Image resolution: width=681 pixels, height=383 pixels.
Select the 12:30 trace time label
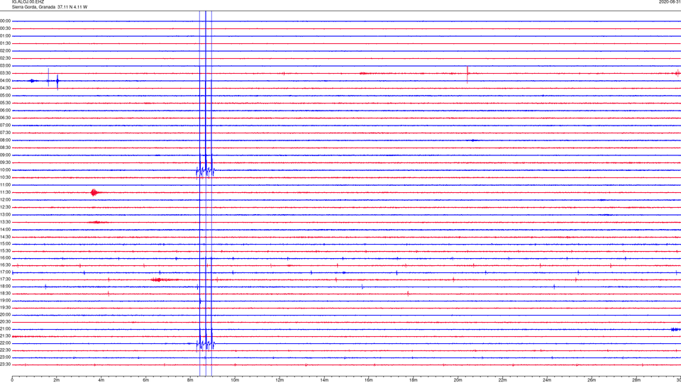(5, 206)
